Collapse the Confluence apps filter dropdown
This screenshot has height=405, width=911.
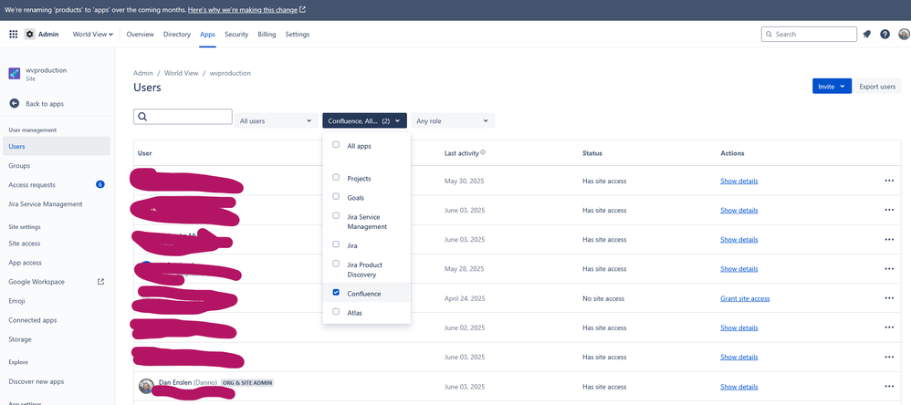365,120
